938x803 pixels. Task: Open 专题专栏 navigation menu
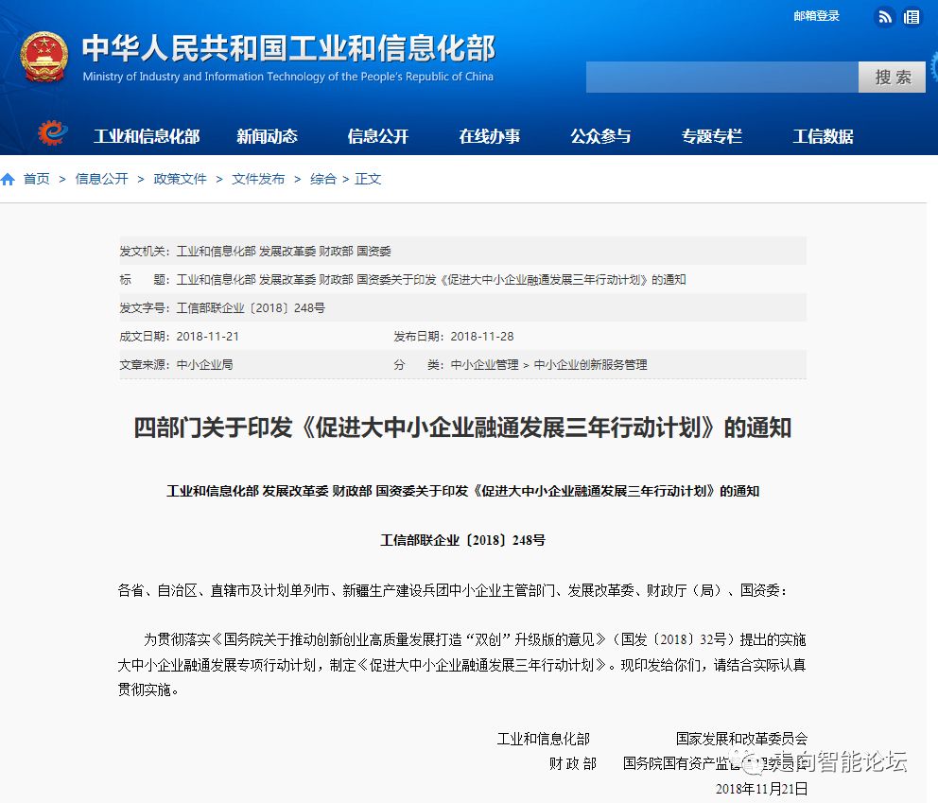tap(712, 136)
